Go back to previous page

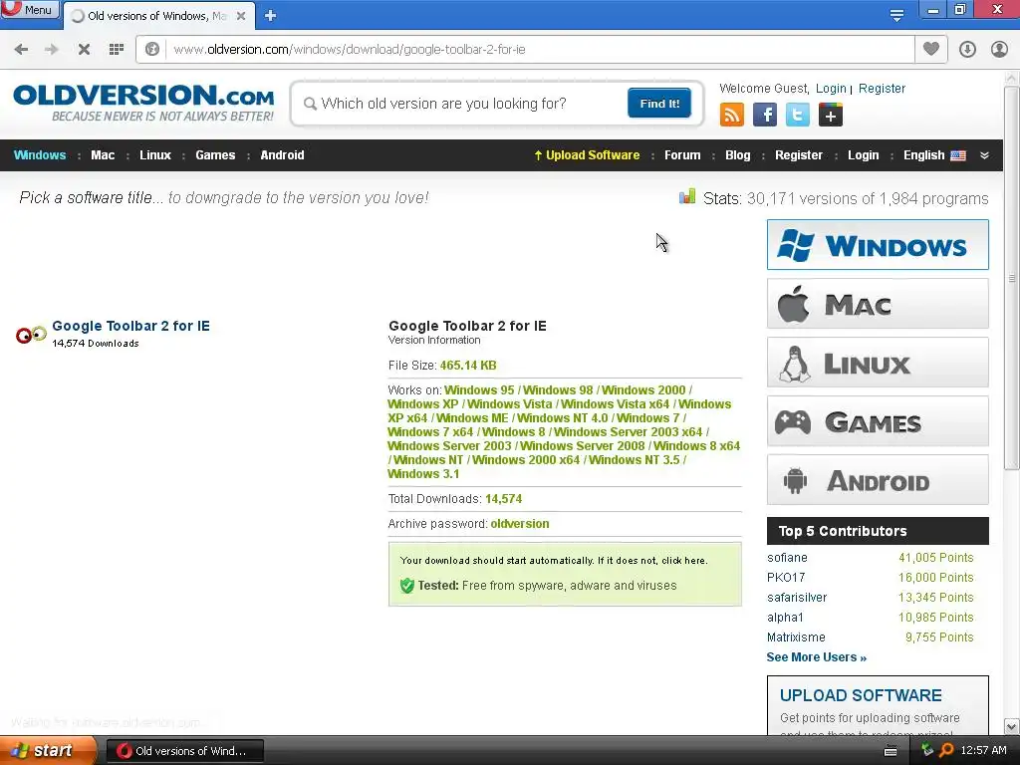click(x=22, y=50)
